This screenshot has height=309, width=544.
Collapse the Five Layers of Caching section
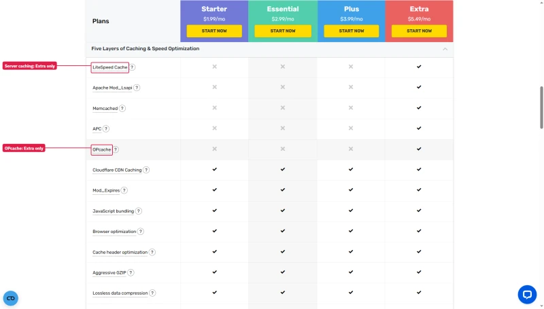point(445,49)
